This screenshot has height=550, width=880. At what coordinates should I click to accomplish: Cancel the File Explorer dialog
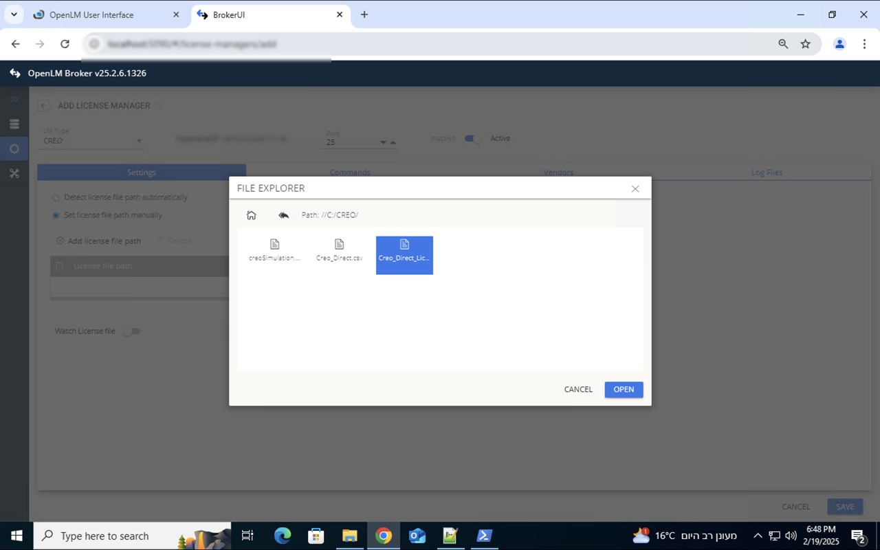point(577,389)
